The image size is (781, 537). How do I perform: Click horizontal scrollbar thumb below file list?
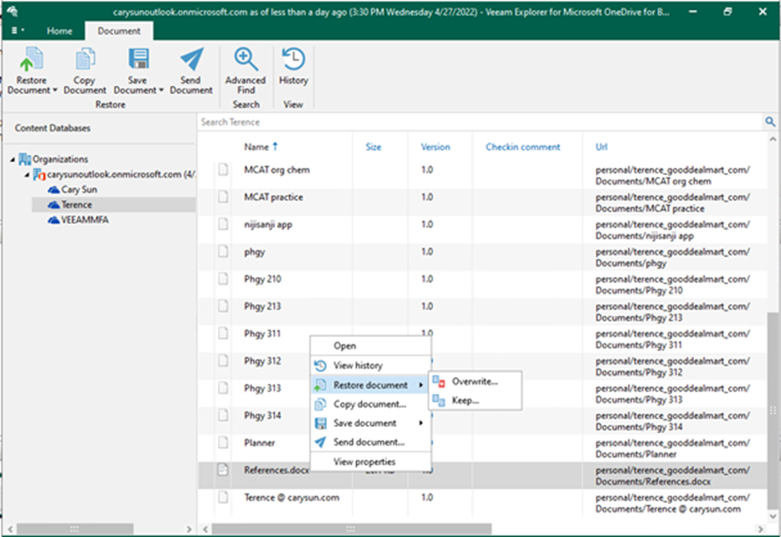tap(351, 529)
